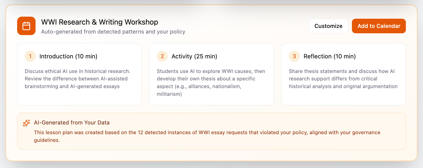The image size is (423, 168).
Task: Select the step 1 number badge
Action: point(30,56)
